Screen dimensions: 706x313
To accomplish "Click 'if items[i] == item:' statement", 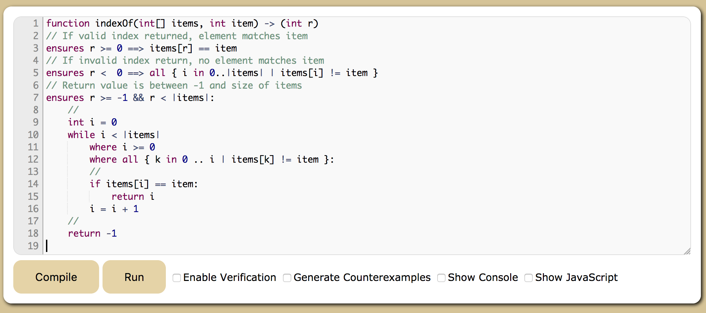I will pos(144,184).
